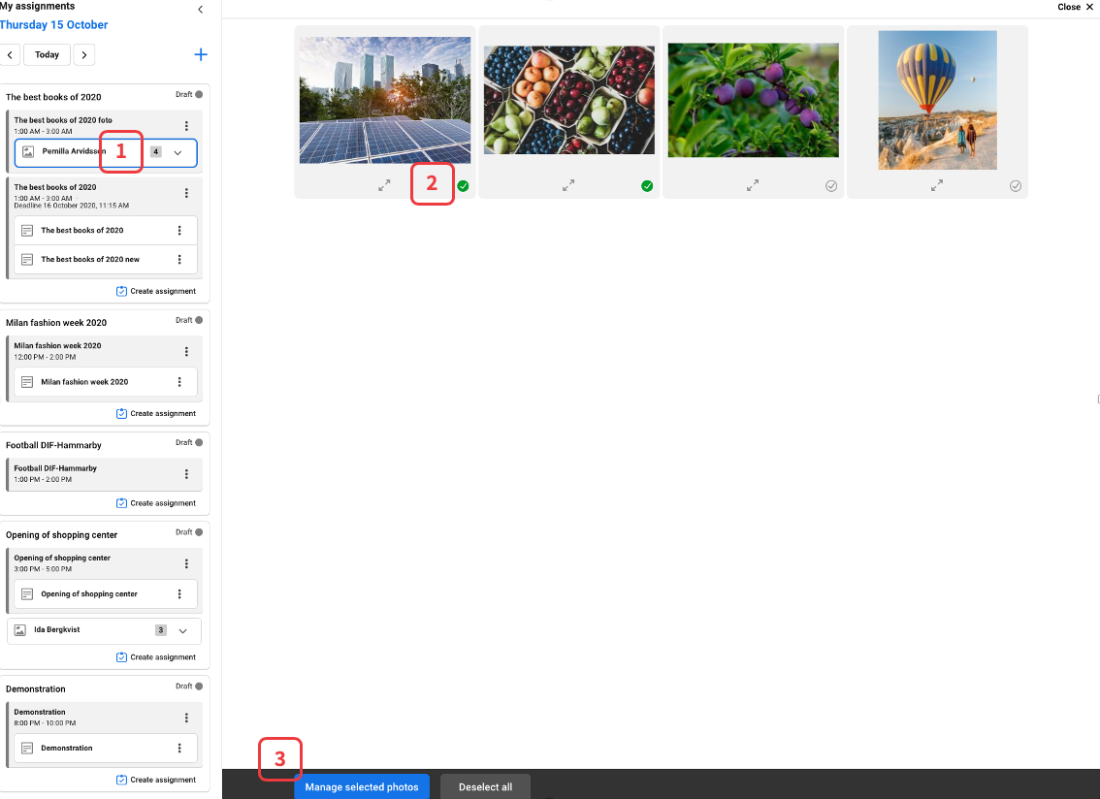Click Manage selected photos button
This screenshot has width=1100, height=799.
pos(362,787)
